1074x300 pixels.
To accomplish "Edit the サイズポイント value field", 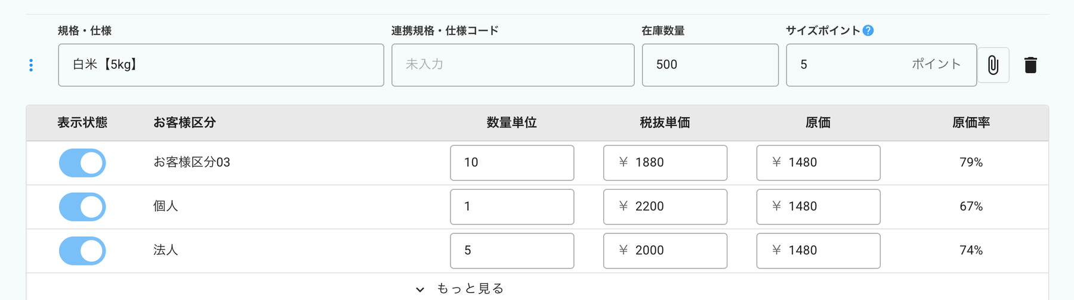I will pos(881,65).
